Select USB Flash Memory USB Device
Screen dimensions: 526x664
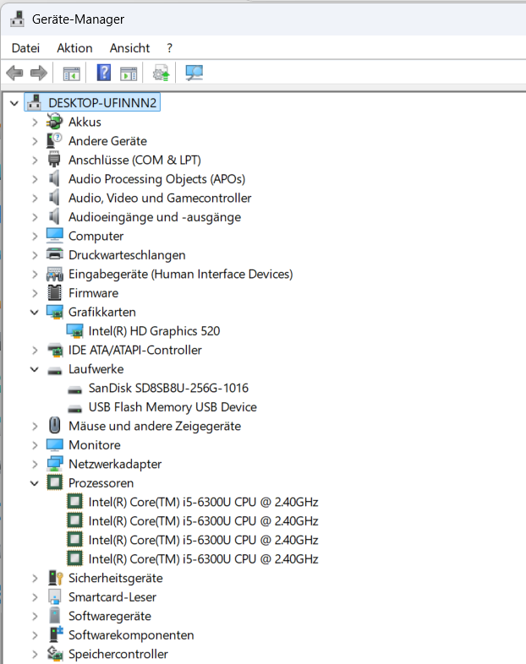[173, 407]
